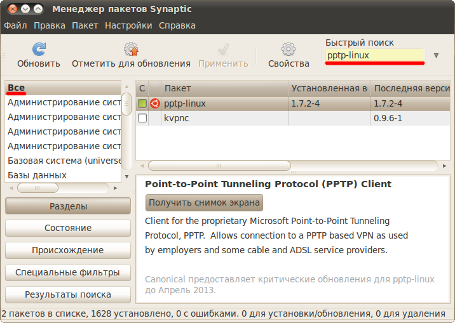Select the pptp-linux package name
Viewport: 455px width, 323px height.
pos(185,103)
